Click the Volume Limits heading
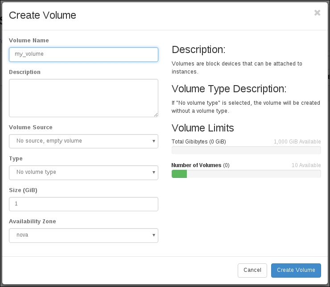This screenshot has width=330, height=287. coord(202,128)
